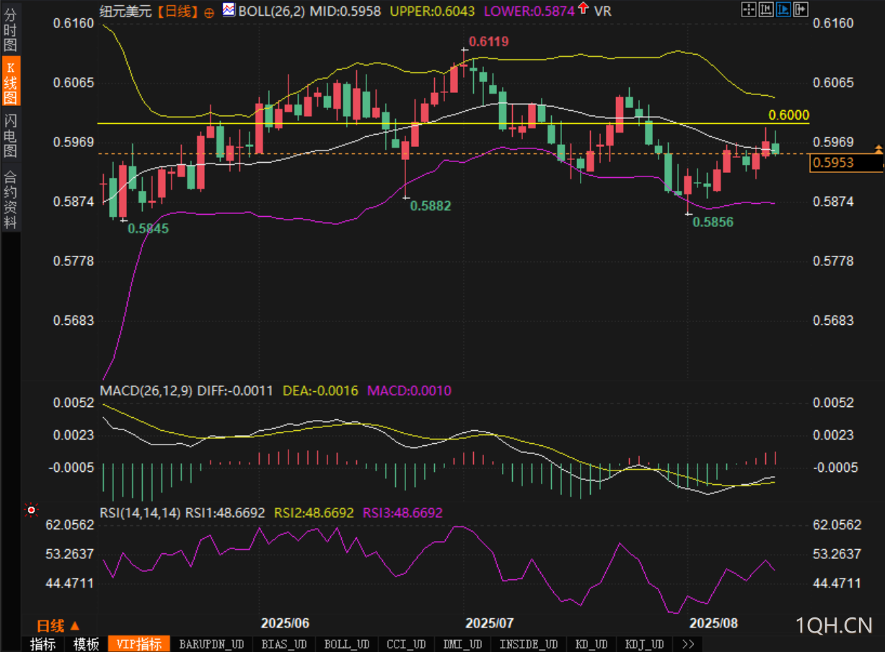Viewport: 885px width, 652px height.
Task: Click the blue highlighted toolbar icon at top right
Action: 783,9
